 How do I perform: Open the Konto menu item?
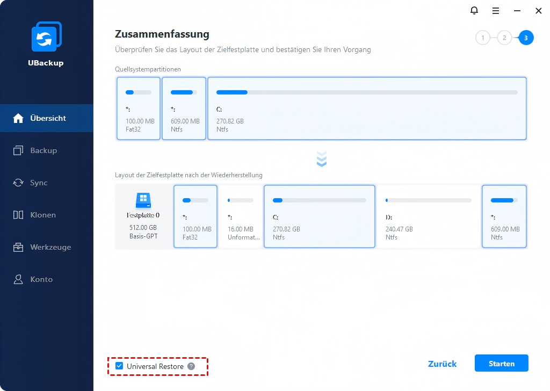tap(41, 279)
